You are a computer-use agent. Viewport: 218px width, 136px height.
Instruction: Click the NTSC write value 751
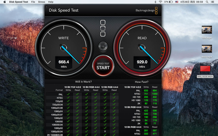(146, 94)
